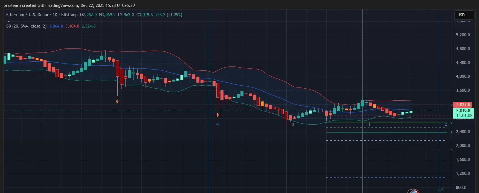Click the green BB lower value 2,824.8
The height and width of the screenshot is (193, 479).
[x=89, y=26]
